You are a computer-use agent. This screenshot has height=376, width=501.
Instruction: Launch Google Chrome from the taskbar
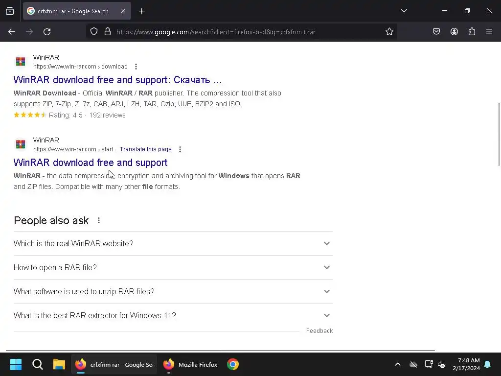[233, 364]
